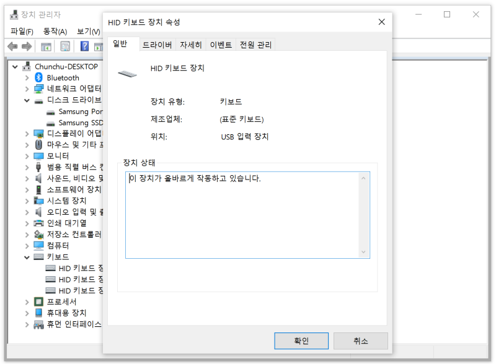Select the Samsung SSD disk drive
The image size is (496, 364).
click(x=75, y=123)
